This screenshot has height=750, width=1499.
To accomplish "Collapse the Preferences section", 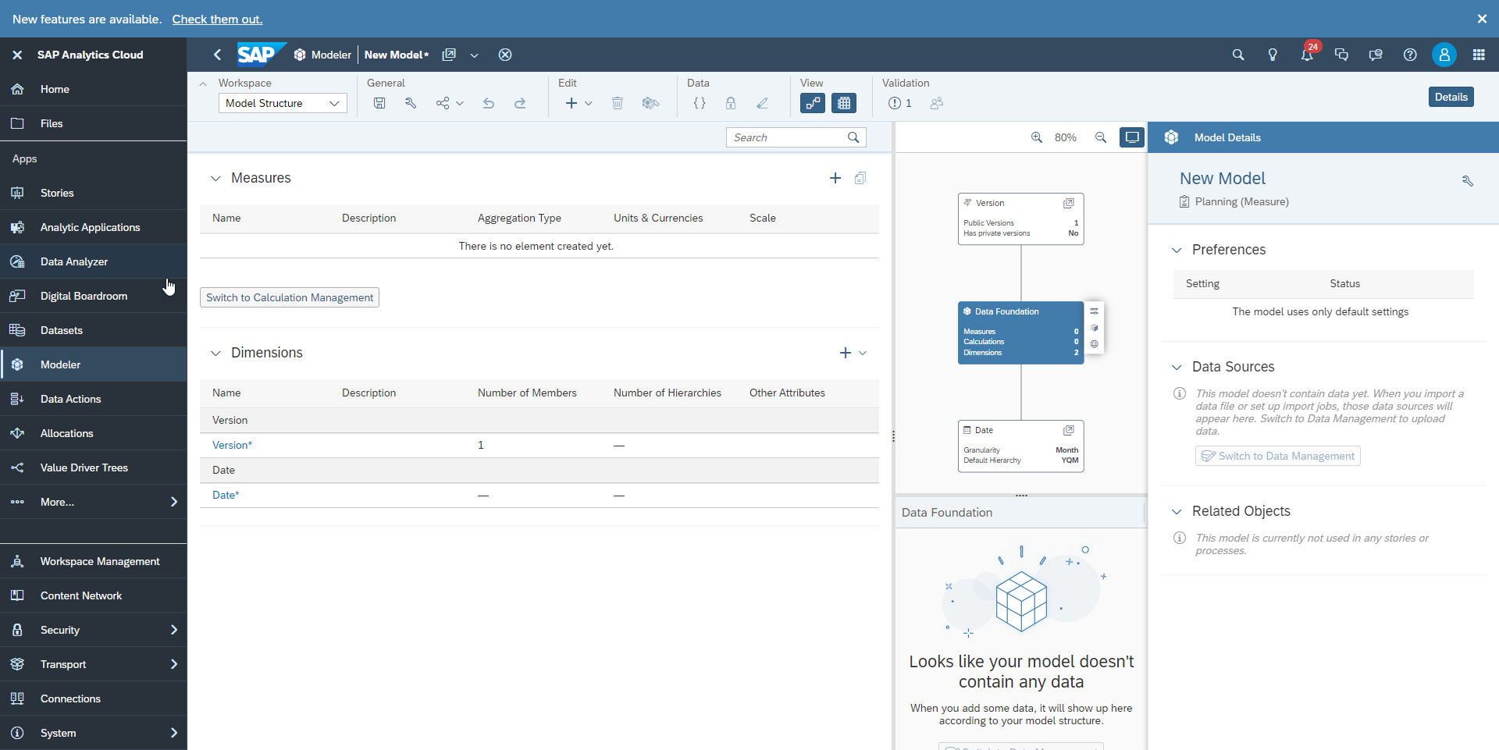I will (1177, 250).
